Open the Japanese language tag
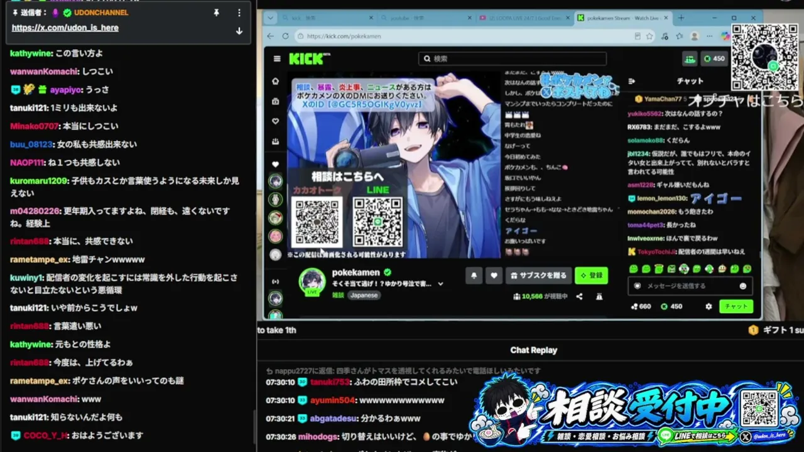804x452 pixels. tap(364, 295)
